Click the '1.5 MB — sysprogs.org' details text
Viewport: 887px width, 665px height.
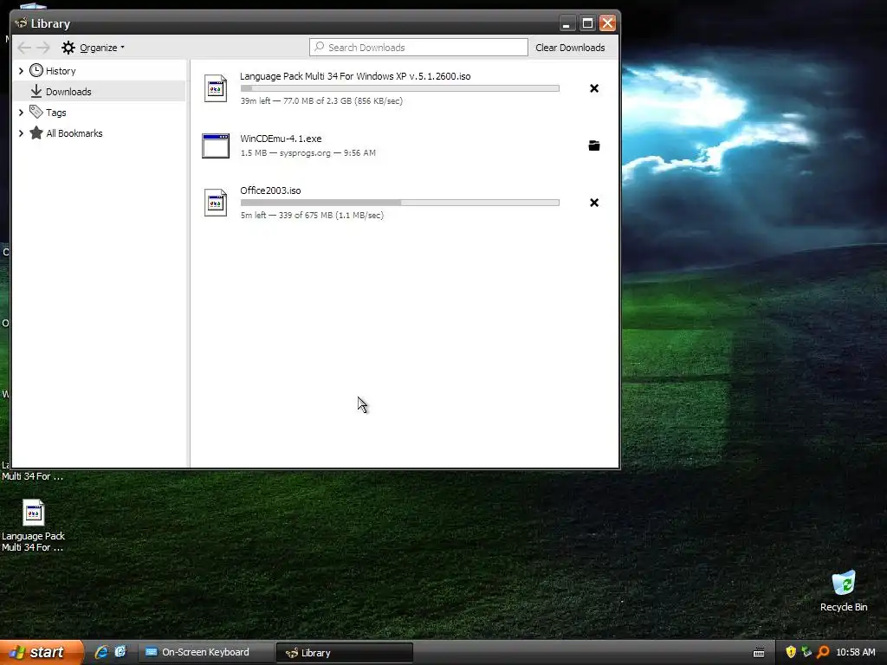point(308,152)
